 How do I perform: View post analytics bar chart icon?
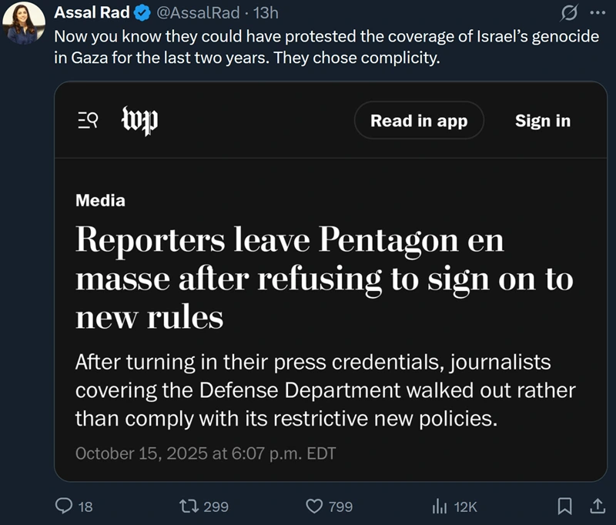[x=440, y=506]
